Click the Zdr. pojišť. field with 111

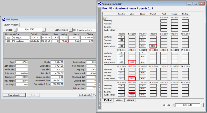pos(22,66)
